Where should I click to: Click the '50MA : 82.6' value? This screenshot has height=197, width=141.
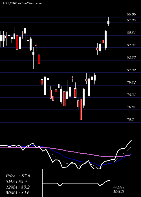pyautogui.click(x=17, y=193)
